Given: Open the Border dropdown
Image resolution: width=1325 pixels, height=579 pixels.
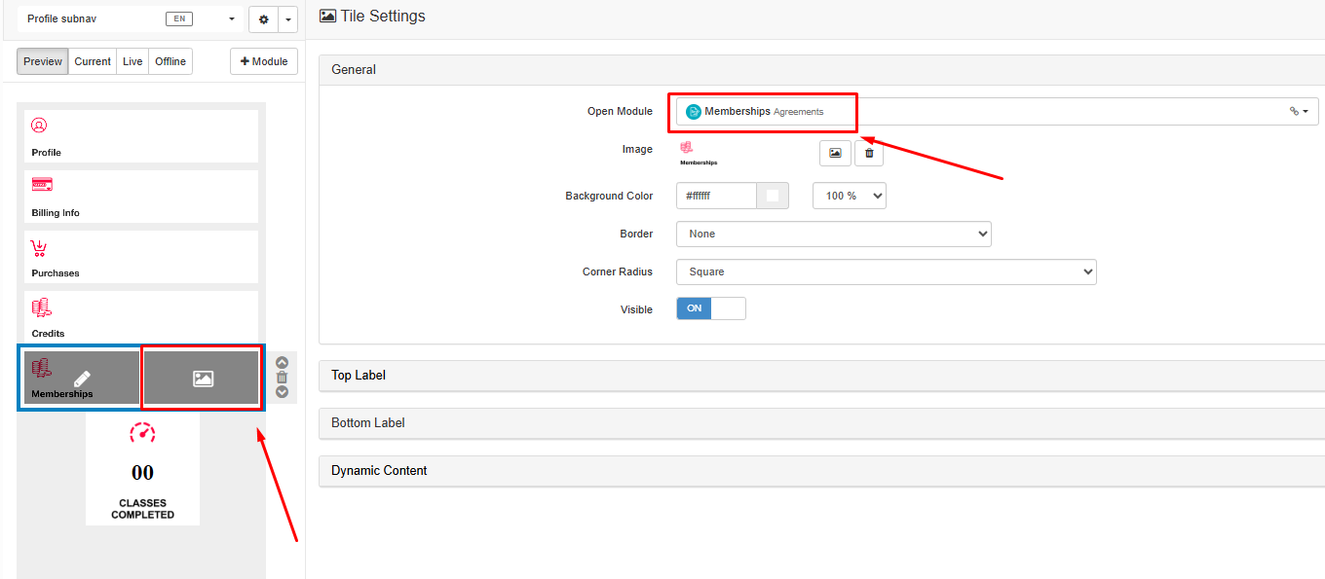Looking at the screenshot, I should click(x=833, y=234).
